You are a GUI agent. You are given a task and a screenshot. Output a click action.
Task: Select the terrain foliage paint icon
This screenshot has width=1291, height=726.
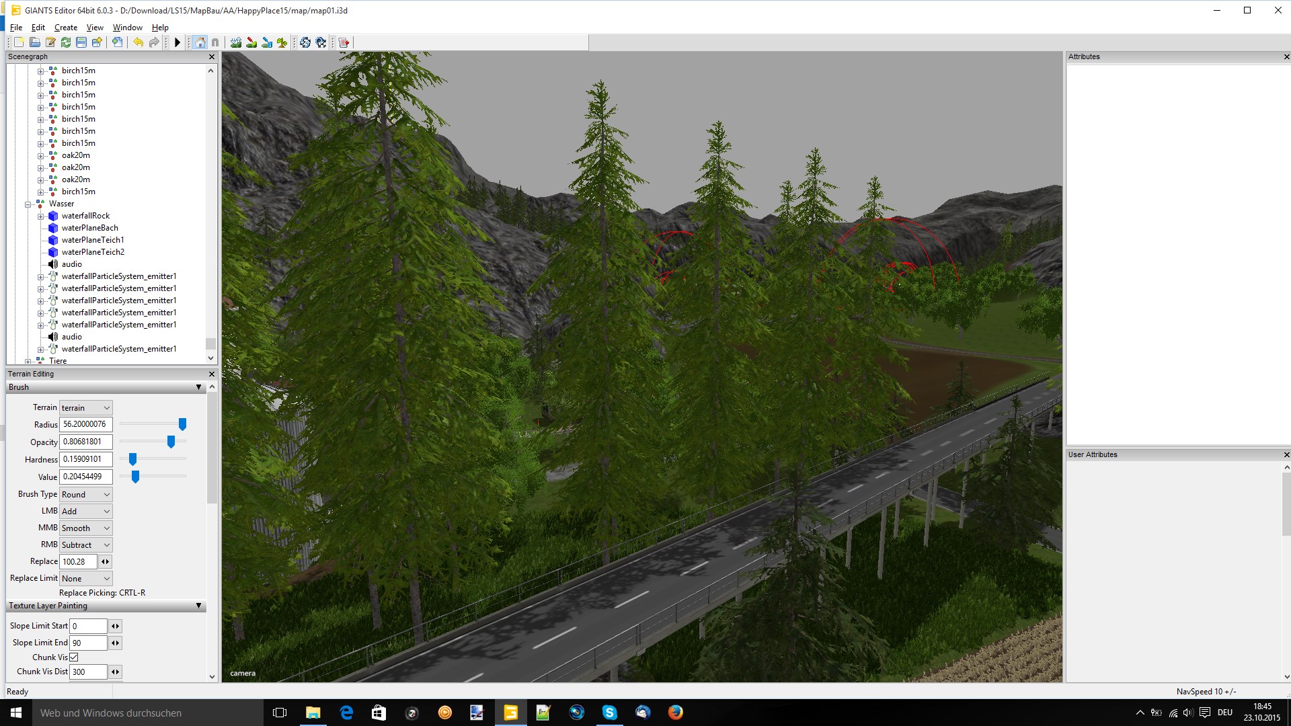(282, 42)
